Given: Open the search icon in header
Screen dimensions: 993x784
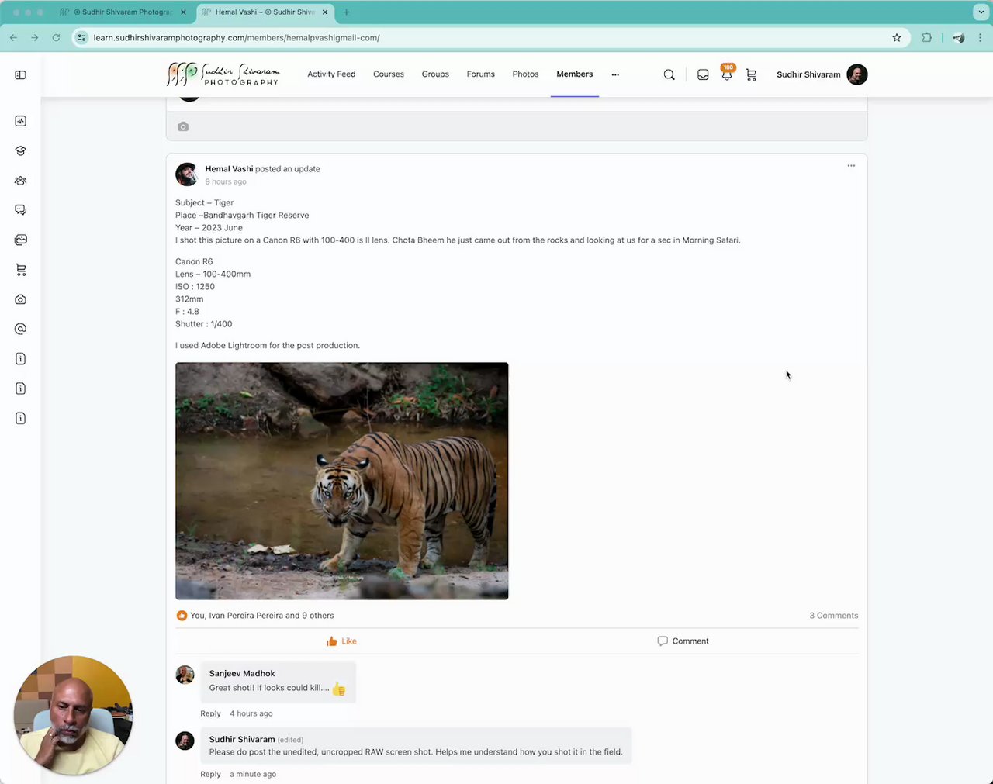Looking at the screenshot, I should (669, 74).
